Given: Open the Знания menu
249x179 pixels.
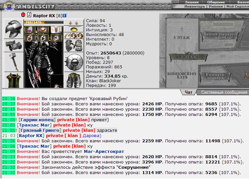Looking at the screenshot, I should click(192, 2).
